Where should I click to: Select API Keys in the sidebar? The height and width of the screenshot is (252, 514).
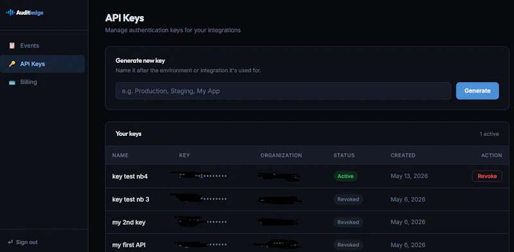(42, 64)
